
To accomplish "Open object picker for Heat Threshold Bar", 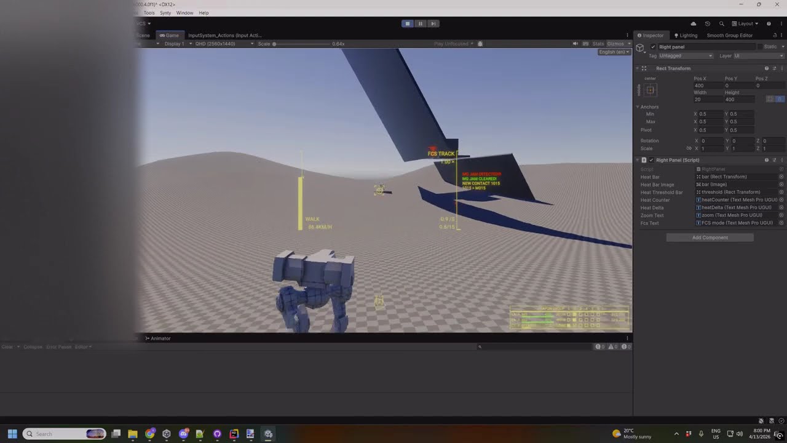I will (x=781, y=192).
